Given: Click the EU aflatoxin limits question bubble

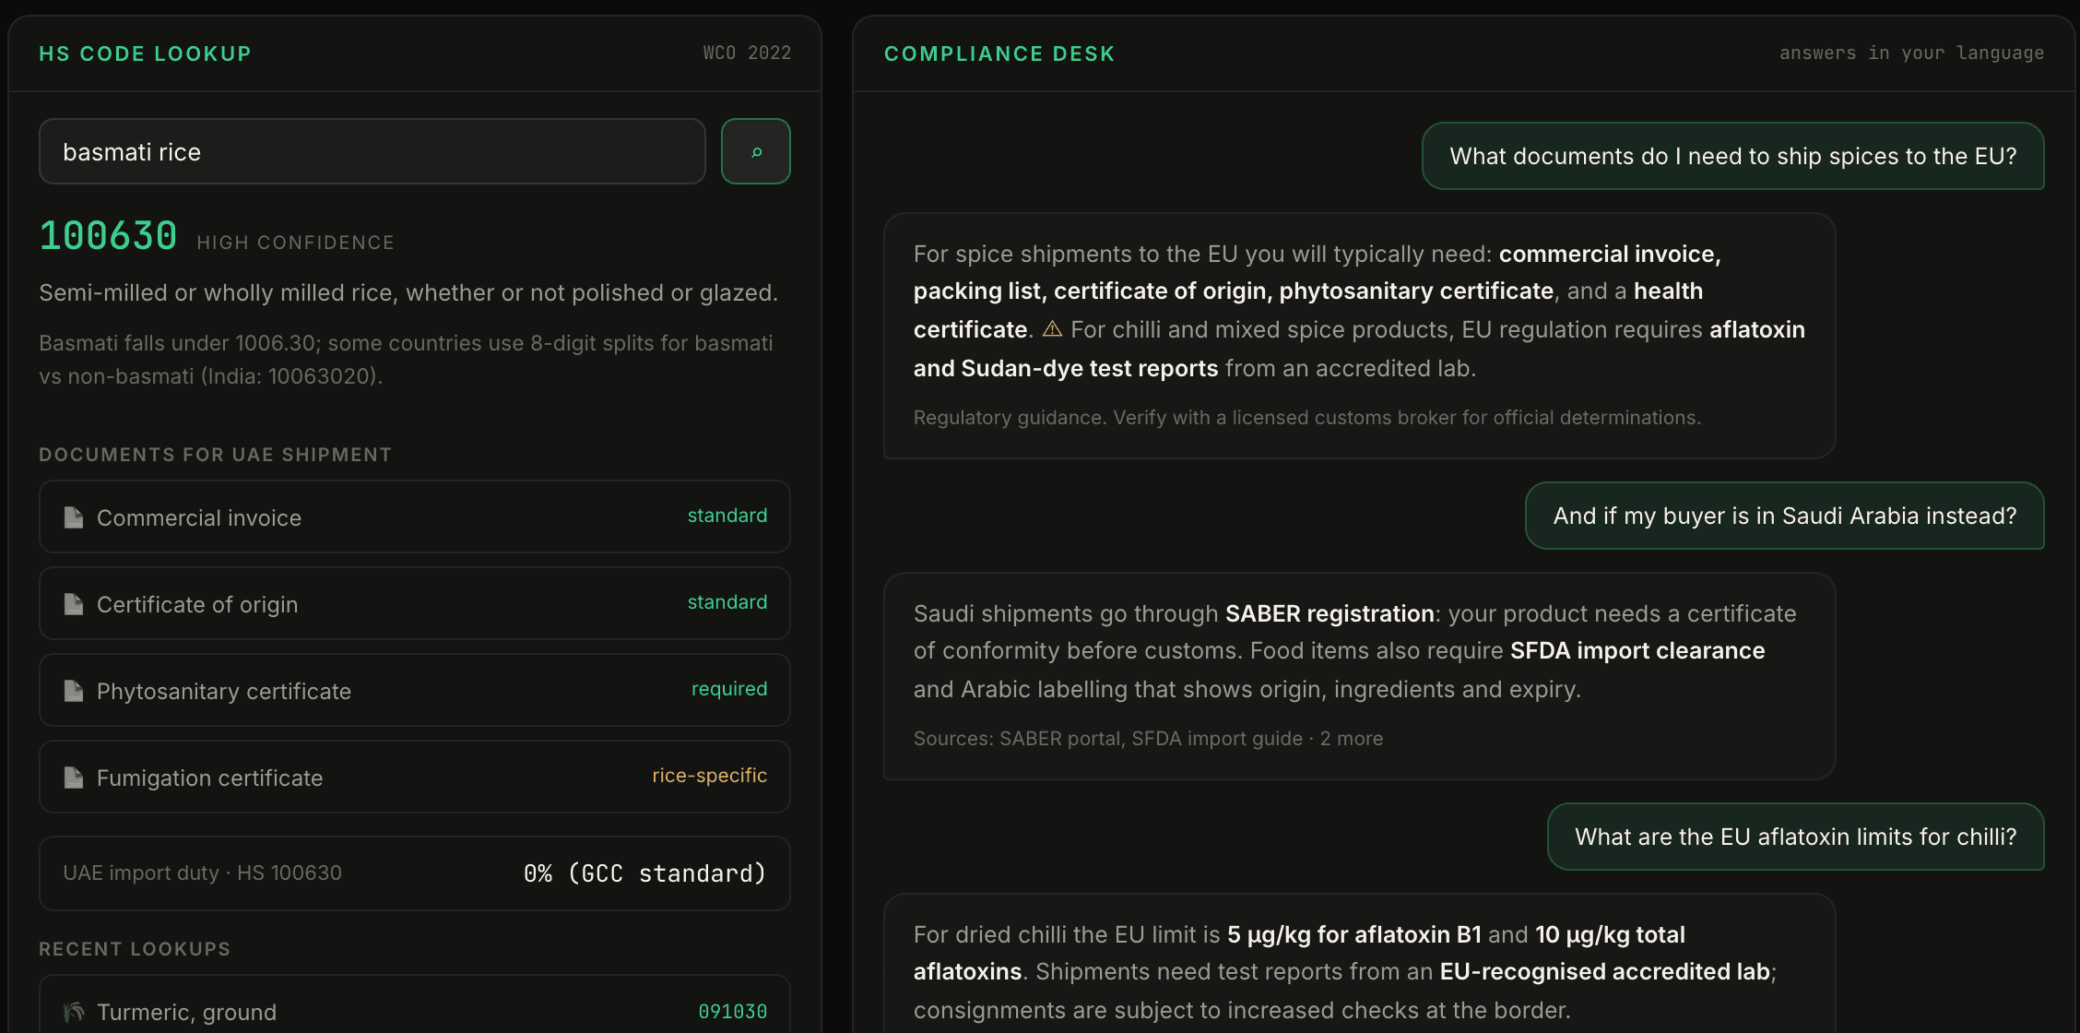Looking at the screenshot, I should click(1796, 837).
